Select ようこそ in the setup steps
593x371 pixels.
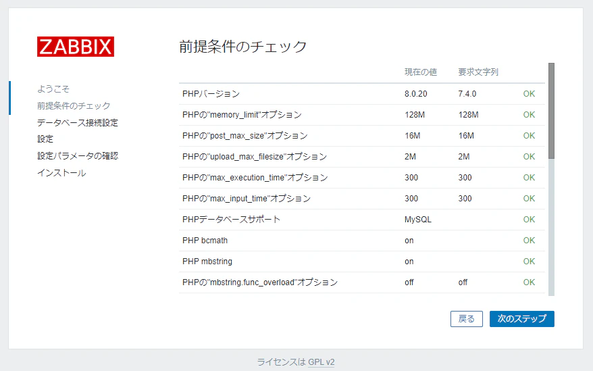click(53, 89)
